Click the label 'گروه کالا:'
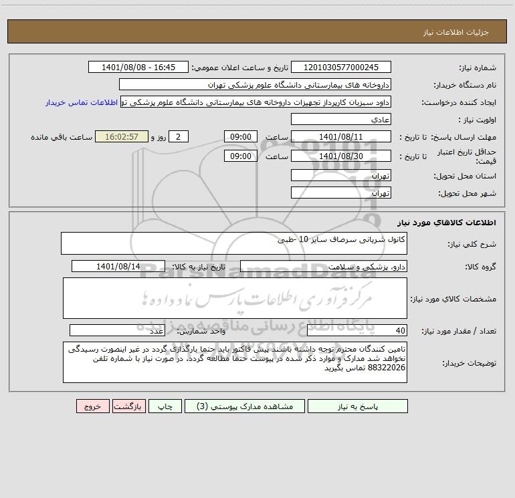 [480, 267]
